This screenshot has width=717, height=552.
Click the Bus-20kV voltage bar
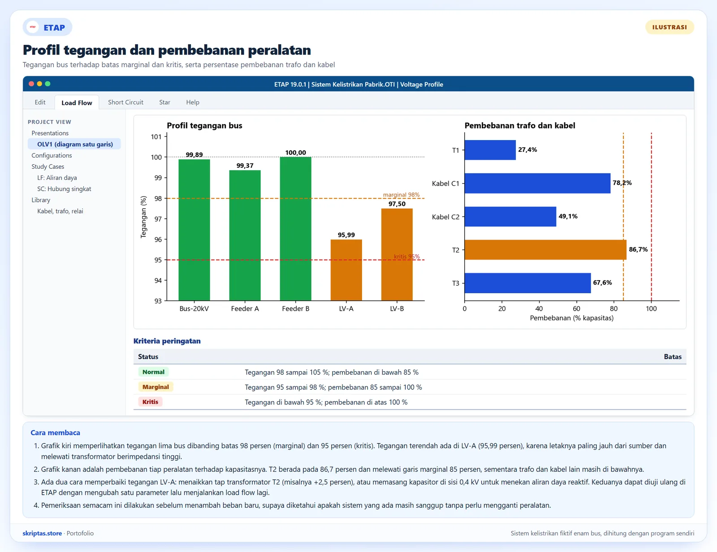click(x=194, y=230)
